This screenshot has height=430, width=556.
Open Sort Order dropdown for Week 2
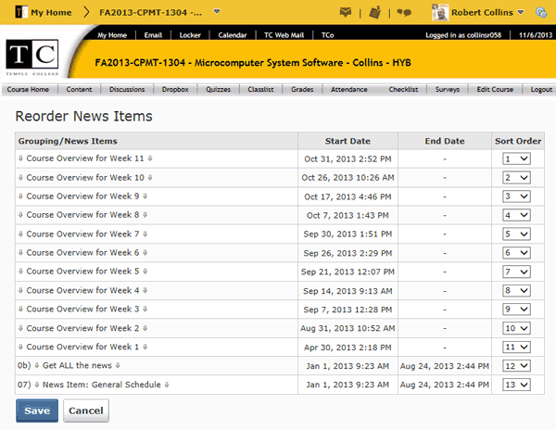[516, 328]
